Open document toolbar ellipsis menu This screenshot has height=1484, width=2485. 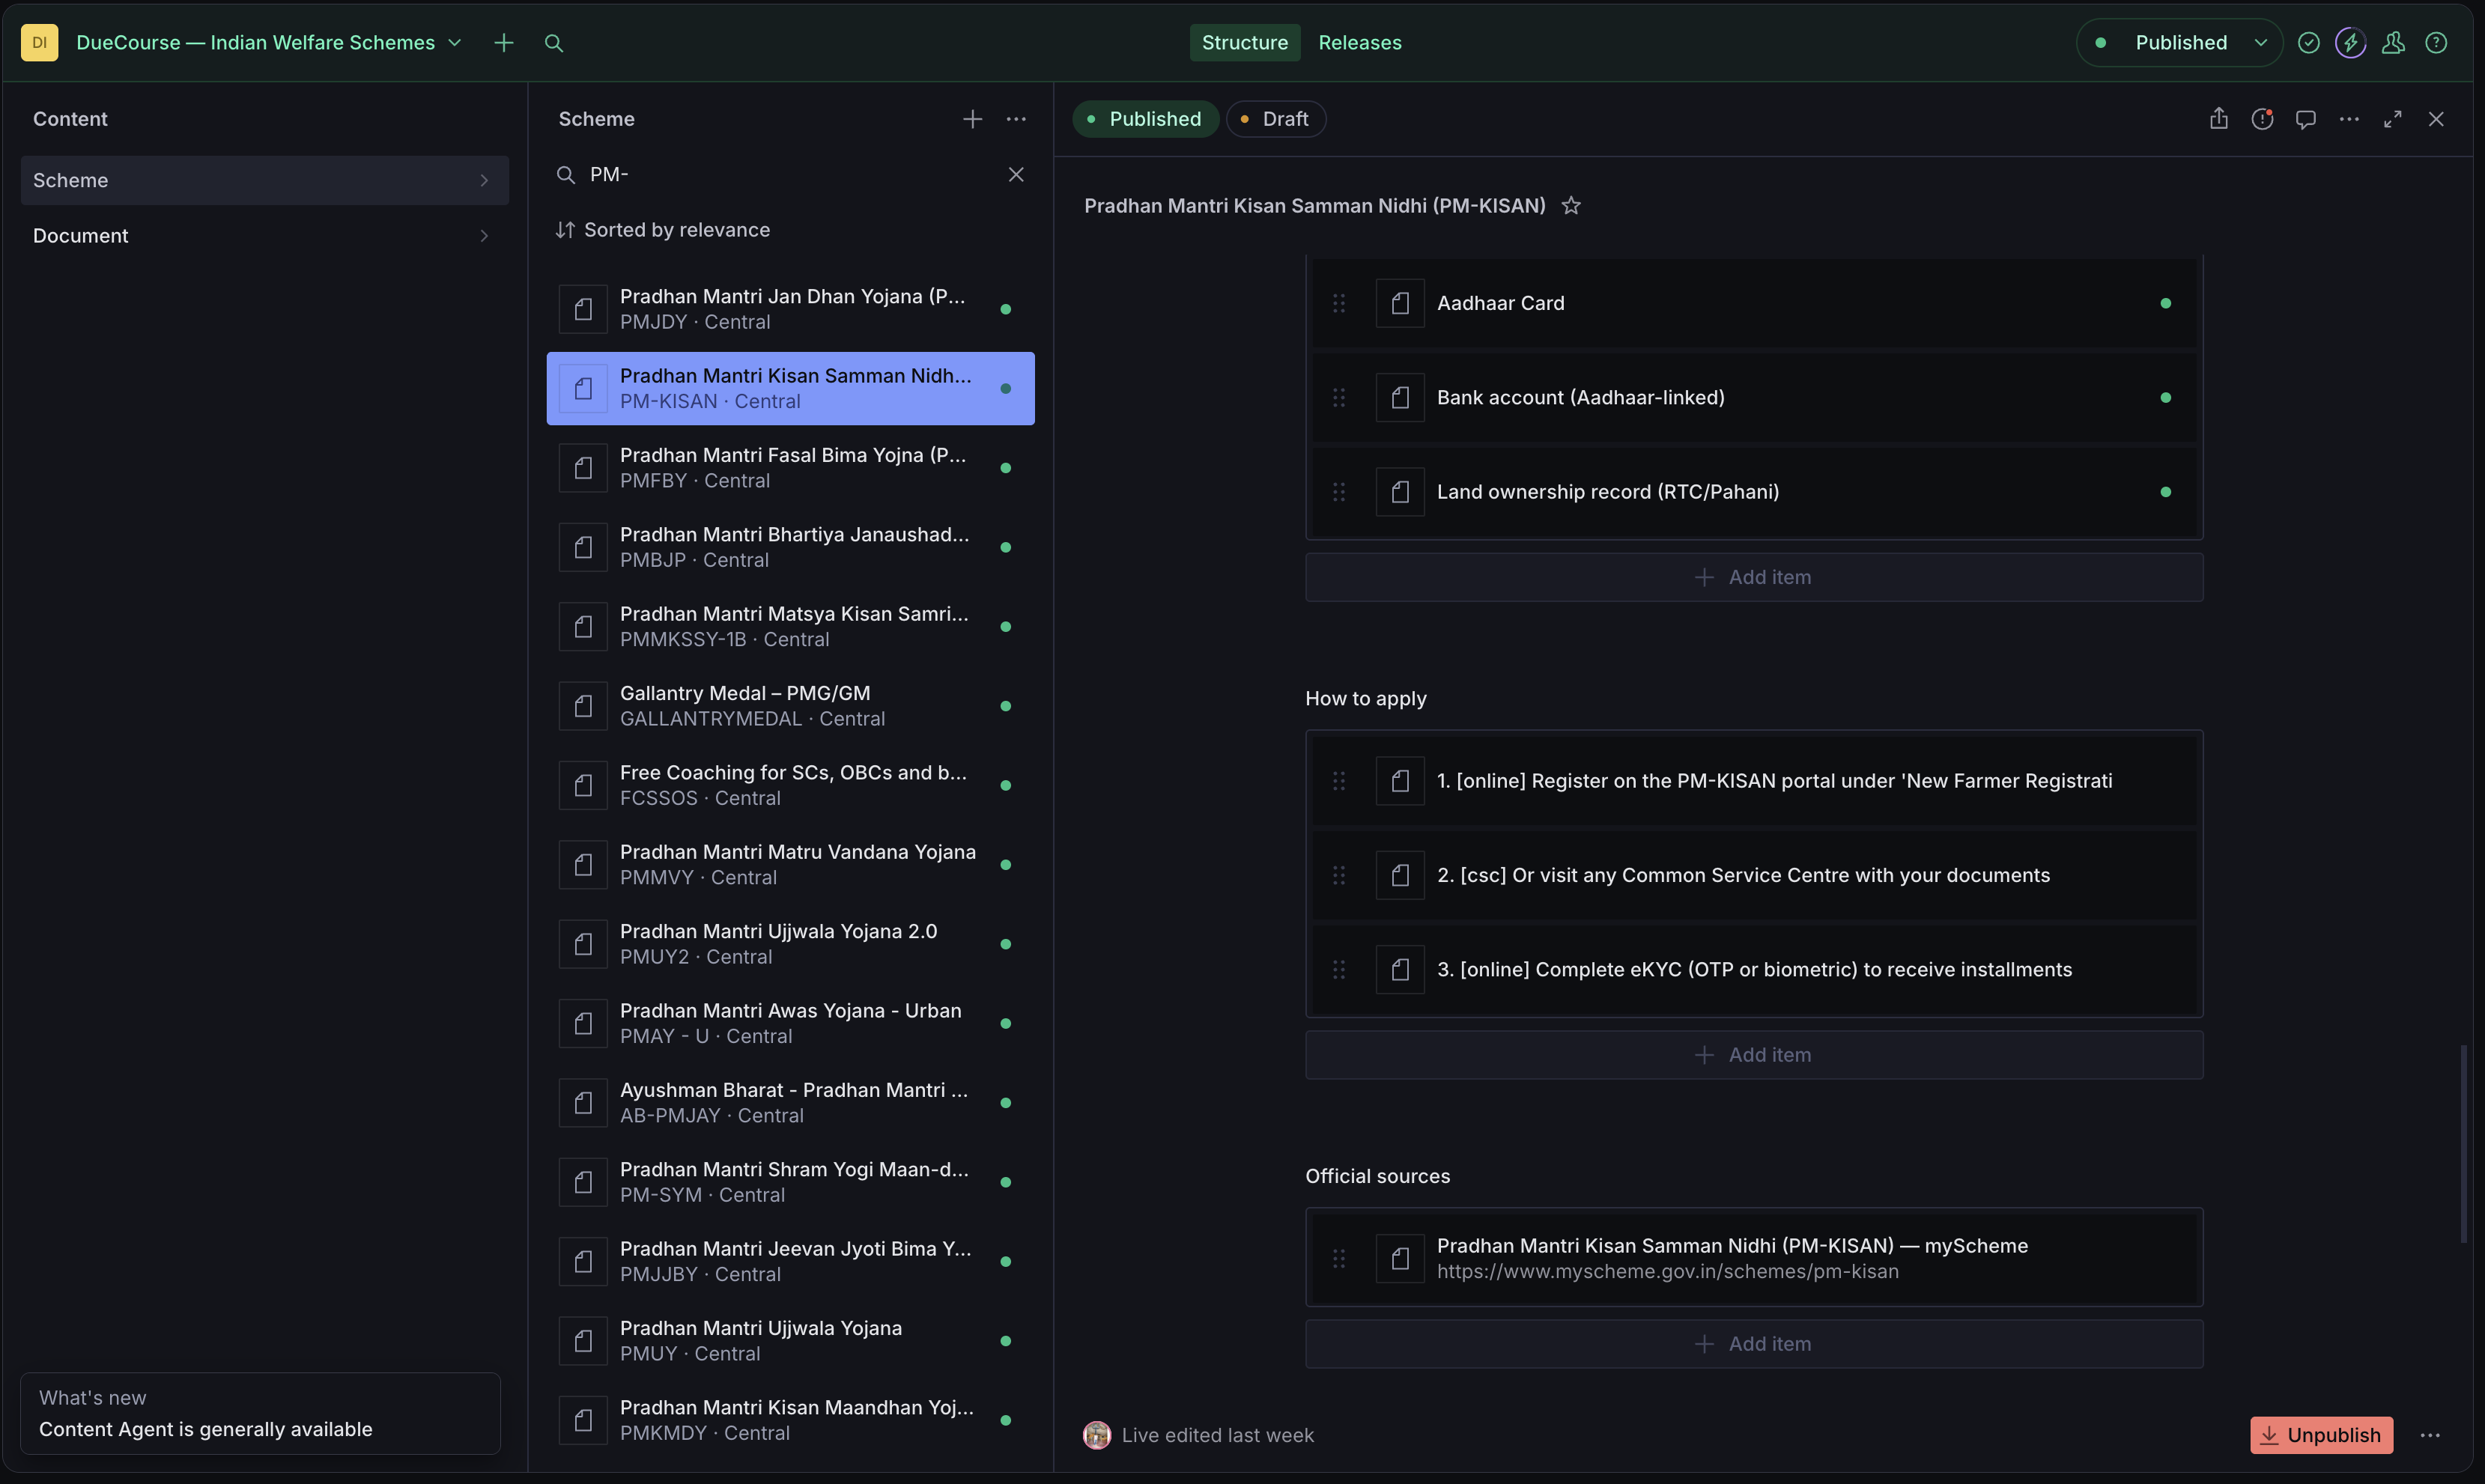click(x=2349, y=119)
